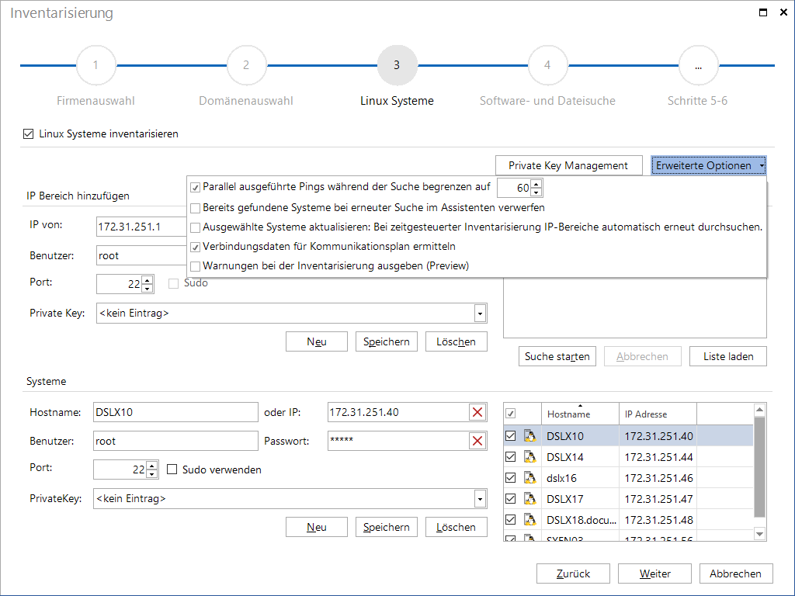Screen dimensions: 795x596
Task: Select IP cell 172.31.251.46
Action: click(658, 478)
